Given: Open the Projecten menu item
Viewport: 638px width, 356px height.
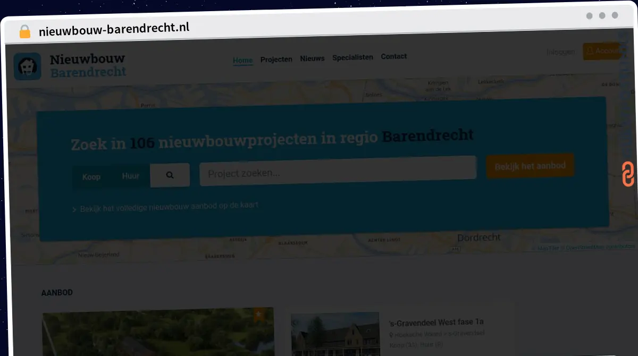Looking at the screenshot, I should tap(276, 59).
